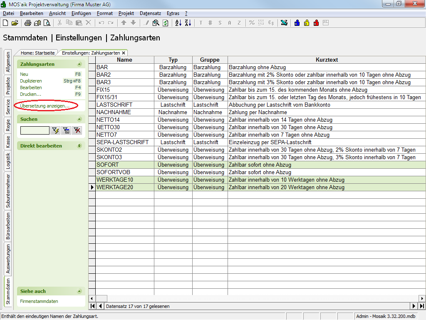Click the percent sign toolbar icon
This screenshot has height=320, width=426.
click(252, 23)
